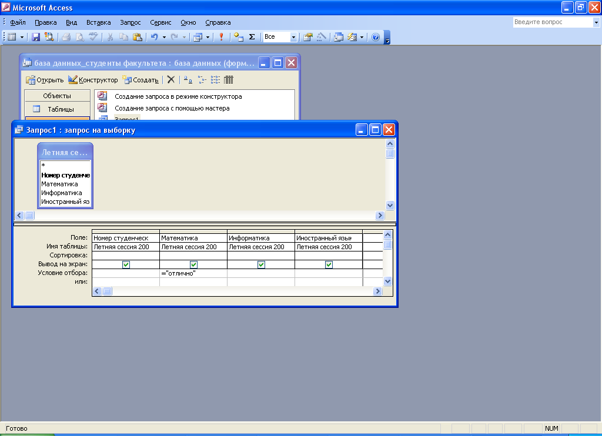The width and height of the screenshot is (602, 436).
Task: Open the View mode dropdown arrow
Action: [x=22, y=37]
